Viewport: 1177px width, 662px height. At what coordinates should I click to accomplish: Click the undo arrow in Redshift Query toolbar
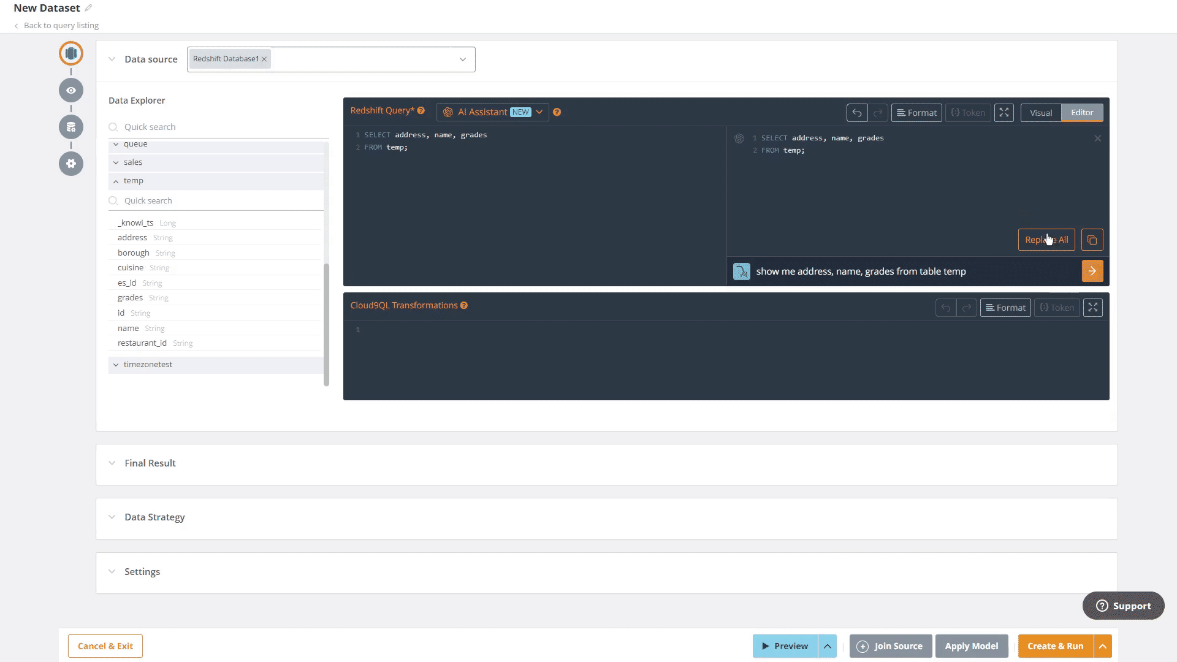856,113
